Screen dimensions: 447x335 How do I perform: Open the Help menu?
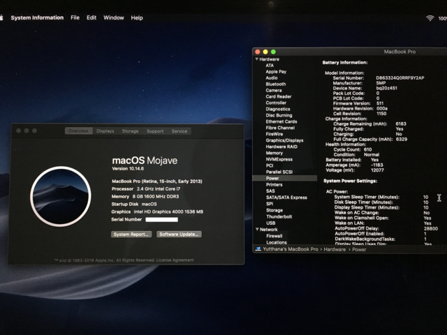coord(137,17)
